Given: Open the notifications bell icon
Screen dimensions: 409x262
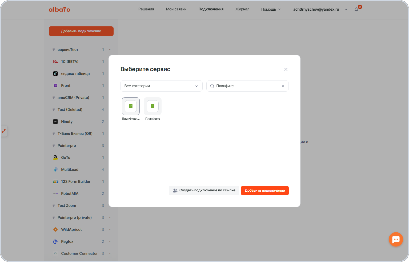Looking at the screenshot, I should 356,9.
